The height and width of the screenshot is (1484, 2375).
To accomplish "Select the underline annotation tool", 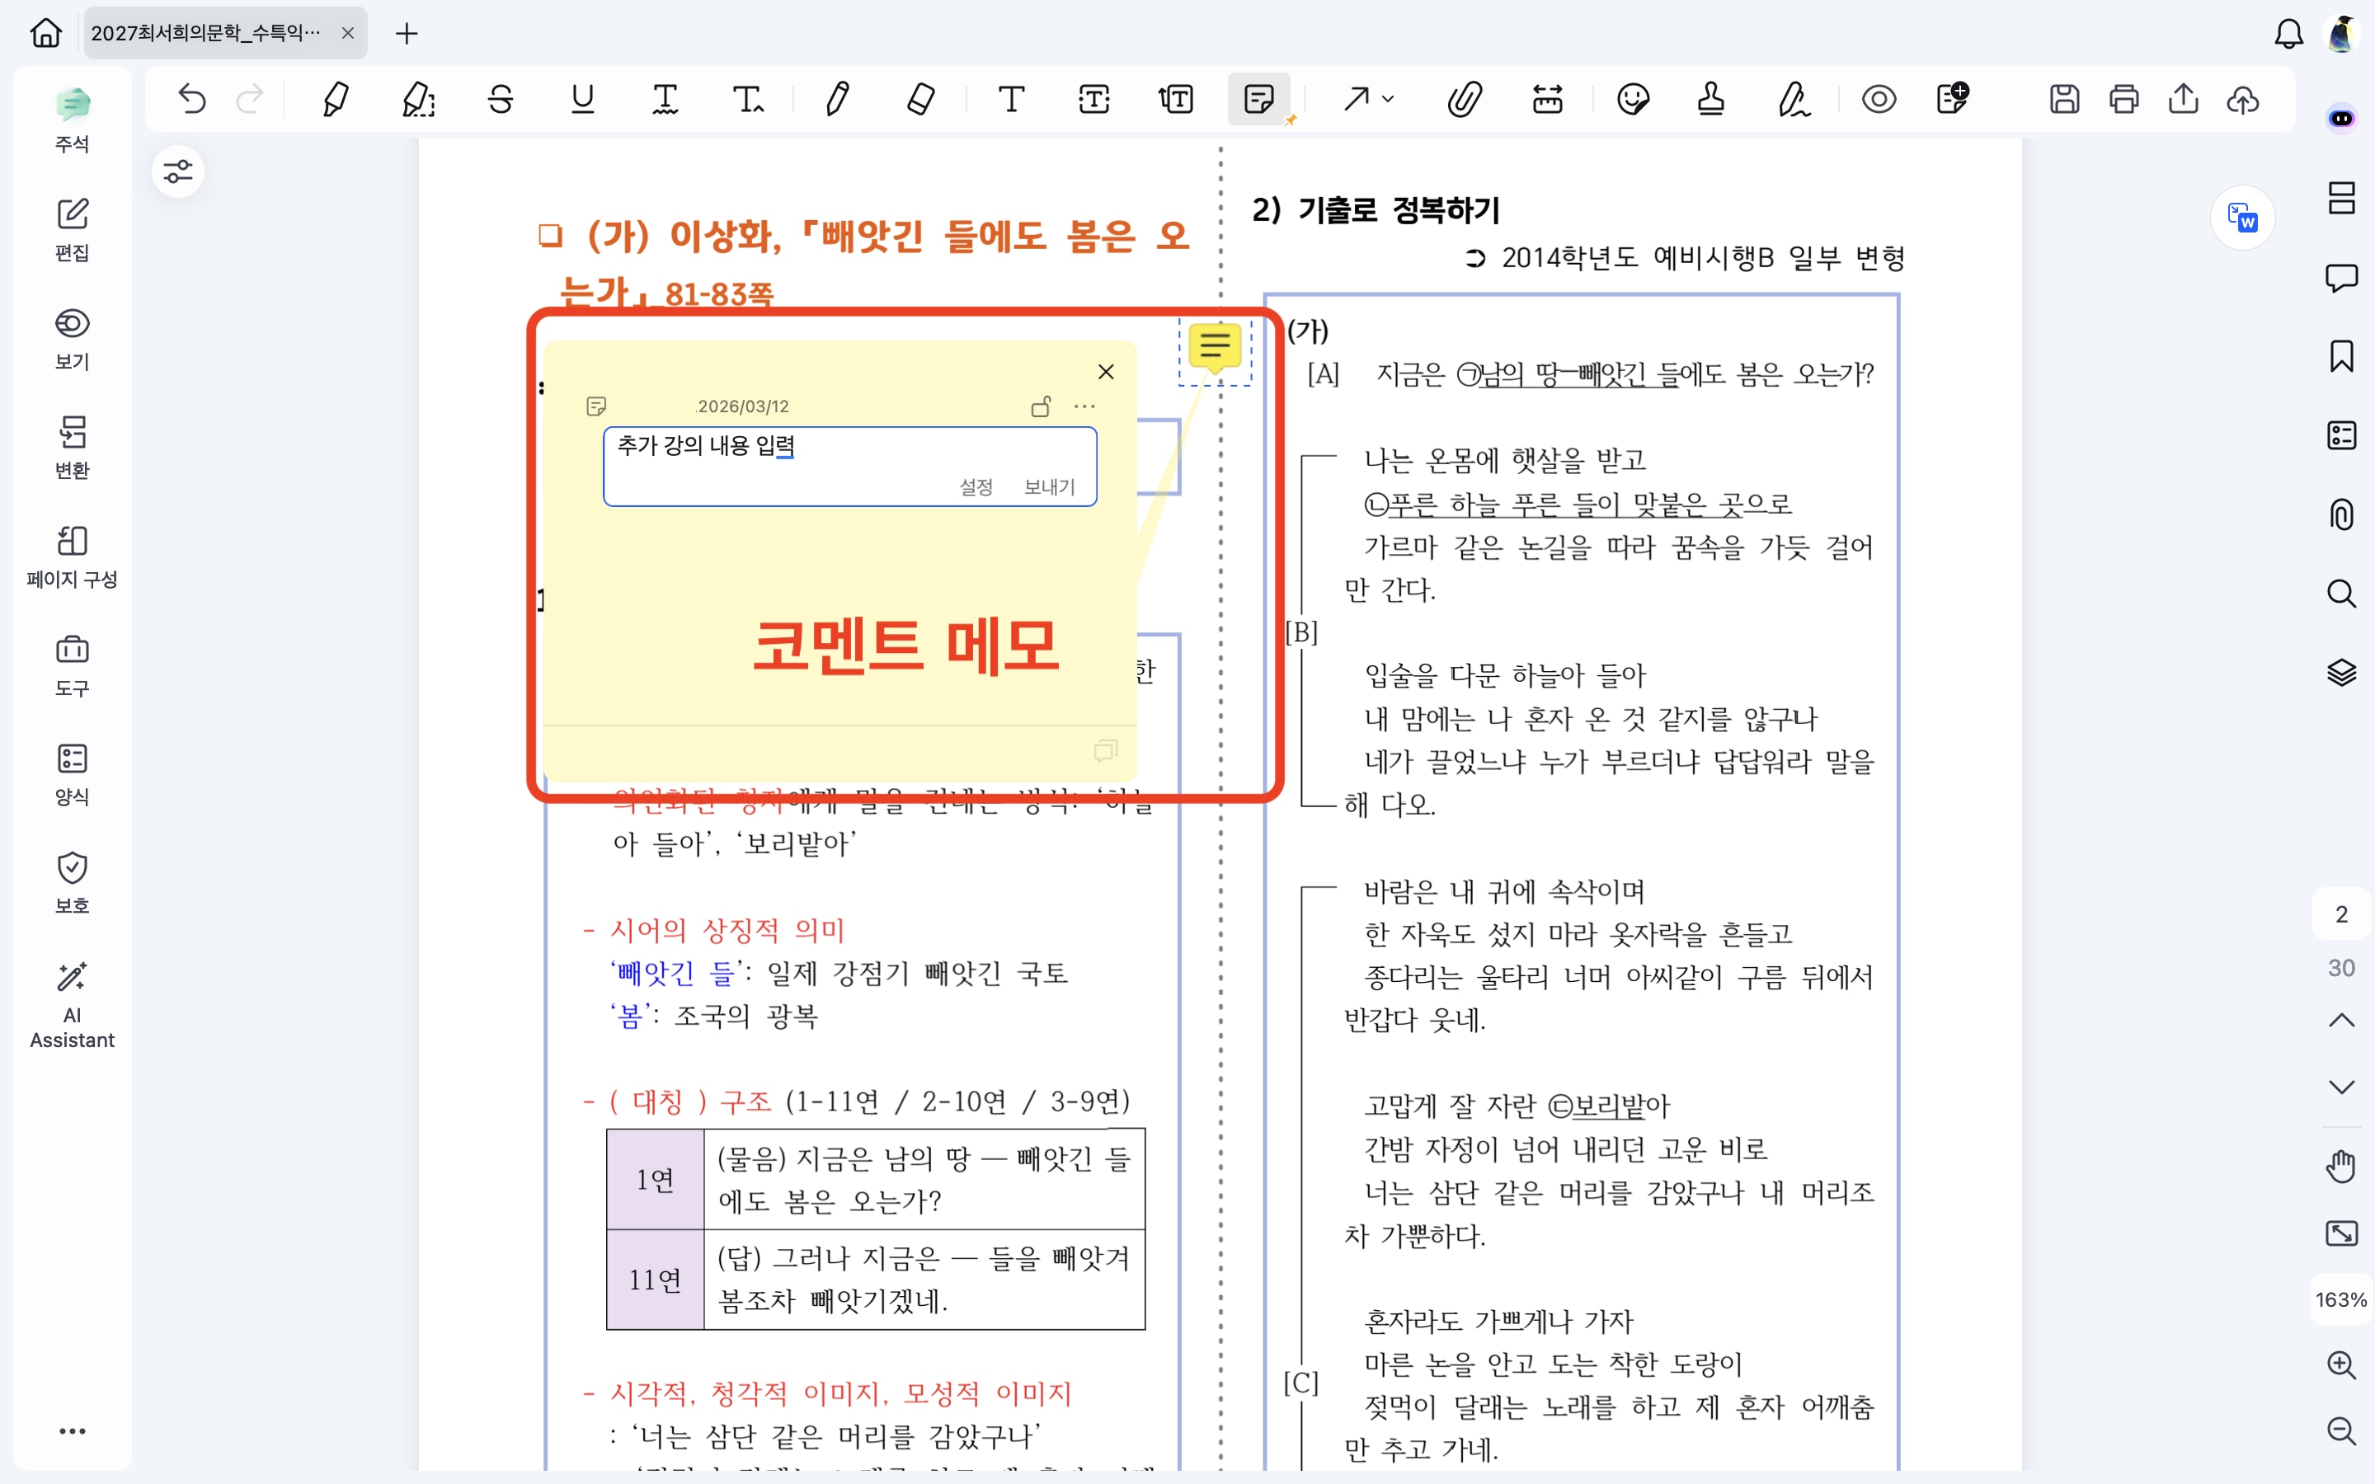I will [583, 99].
